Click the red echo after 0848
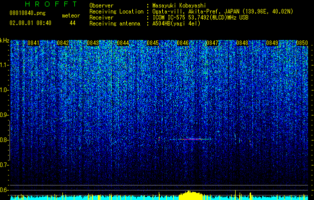This screenshot has width=314, height=200. pos(251,143)
